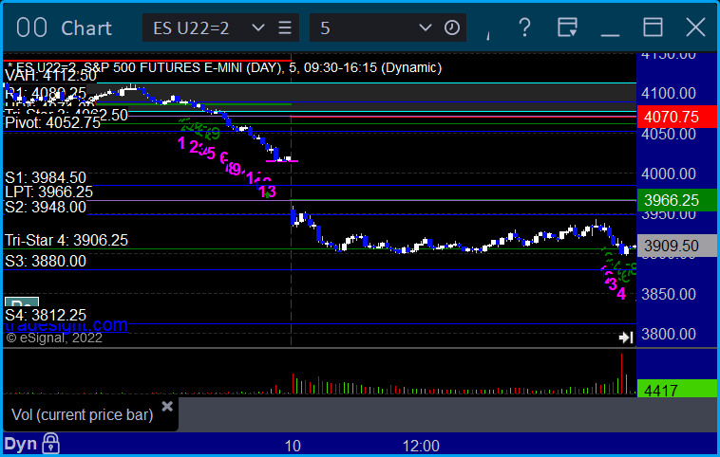Viewport: 720px width, 457px height.
Task: Select the S3: 3880.00 label
Action: (46, 261)
